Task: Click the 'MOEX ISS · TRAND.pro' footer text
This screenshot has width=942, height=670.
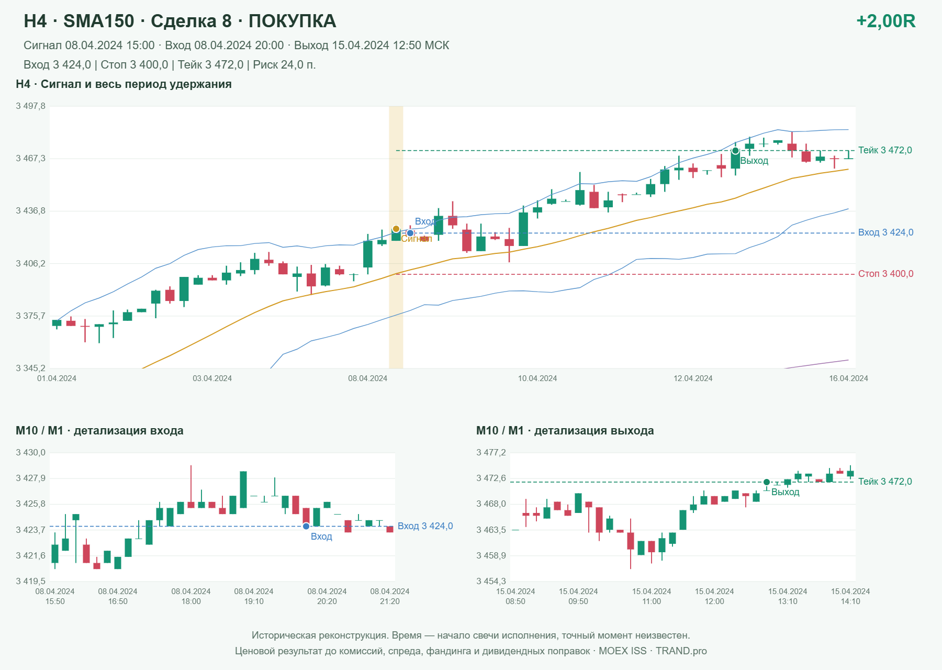Action: [x=653, y=651]
